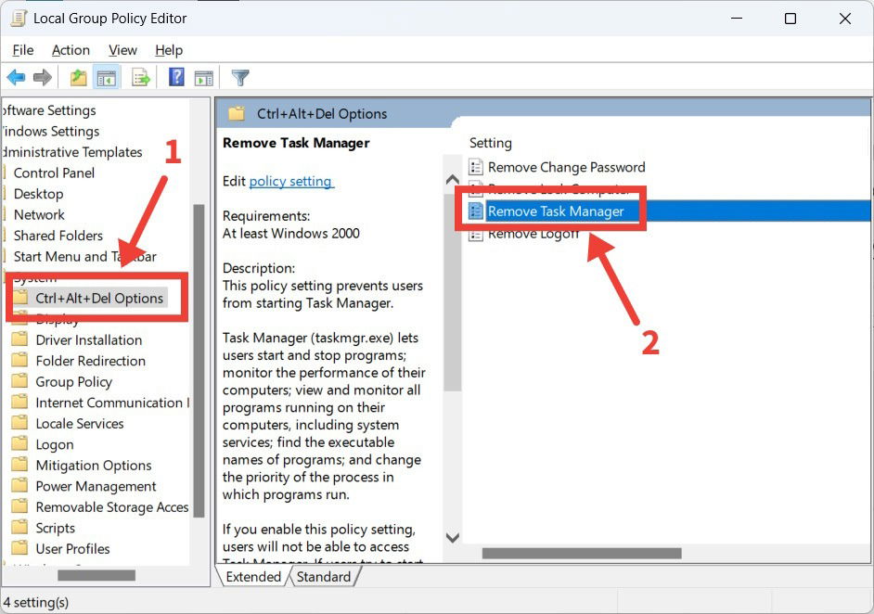
Task: Select the Driver Installation tree node
Action: click(x=89, y=339)
